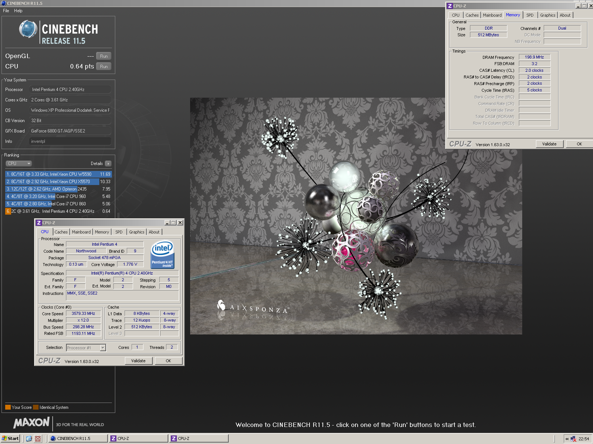Viewport: 593px width, 444px height.
Task: Click the Core Speed value 3579.33 MHz
Action: point(83,313)
